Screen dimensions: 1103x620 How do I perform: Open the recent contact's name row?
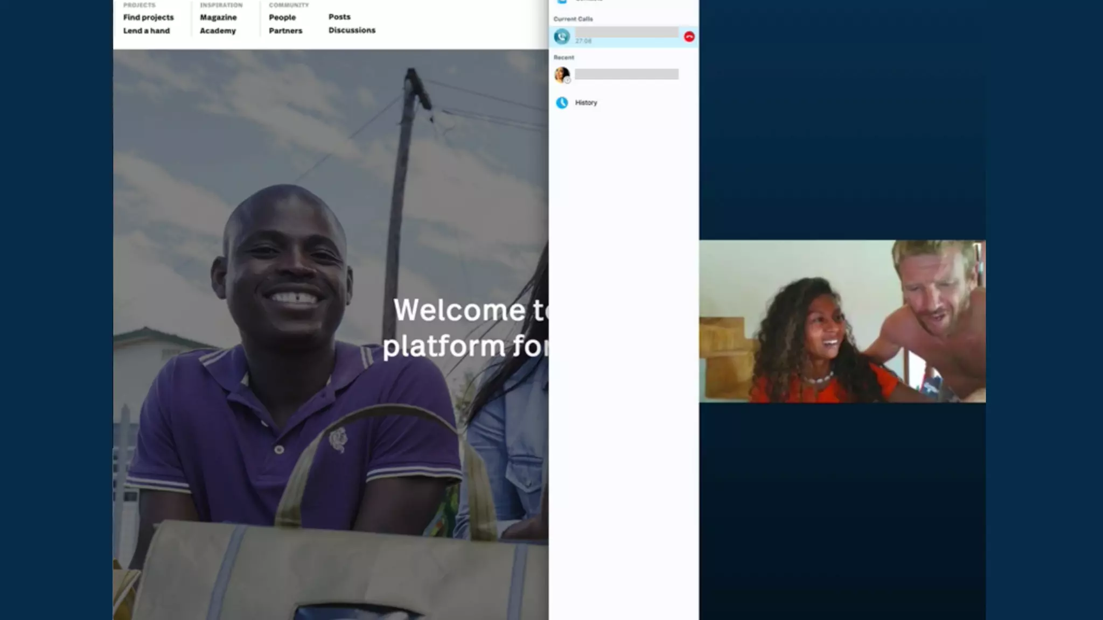(626, 74)
